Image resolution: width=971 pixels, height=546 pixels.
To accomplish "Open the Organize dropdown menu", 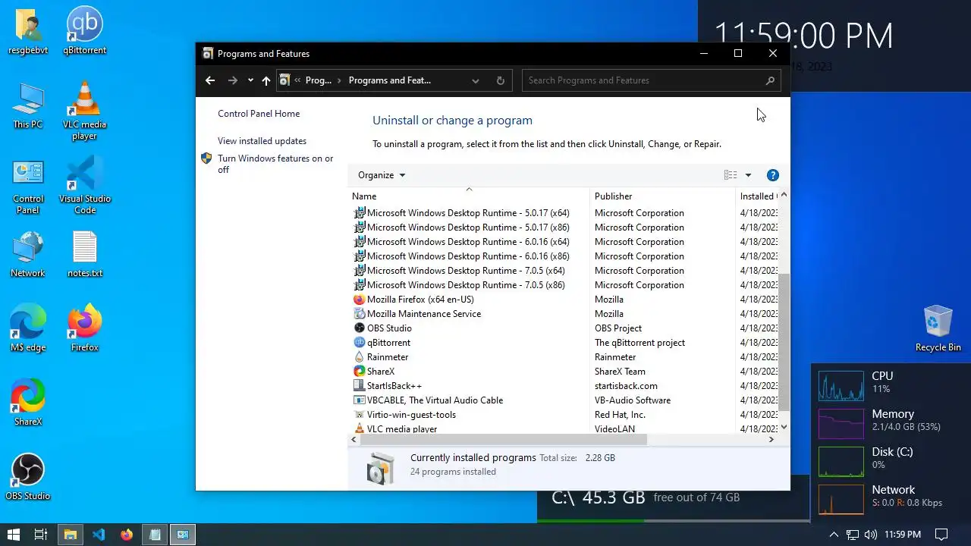I will click(382, 175).
